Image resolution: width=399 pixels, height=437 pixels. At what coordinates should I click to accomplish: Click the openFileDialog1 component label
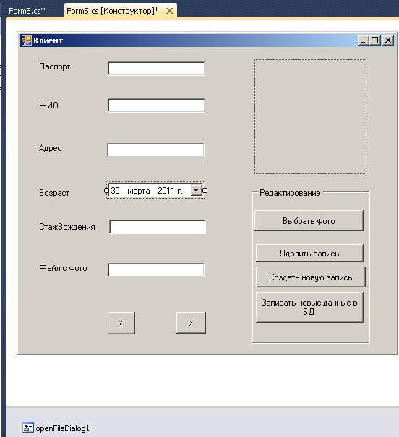[x=63, y=428]
